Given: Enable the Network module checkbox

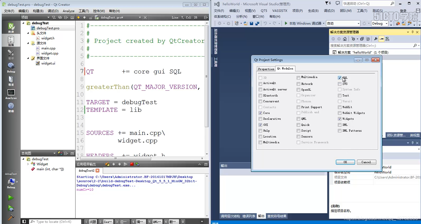Looking at the screenshot, I should pyautogui.click(x=298, y=84).
